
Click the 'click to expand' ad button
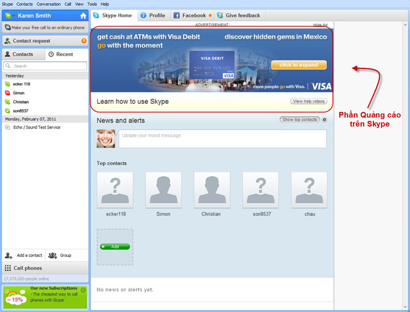coord(299,65)
